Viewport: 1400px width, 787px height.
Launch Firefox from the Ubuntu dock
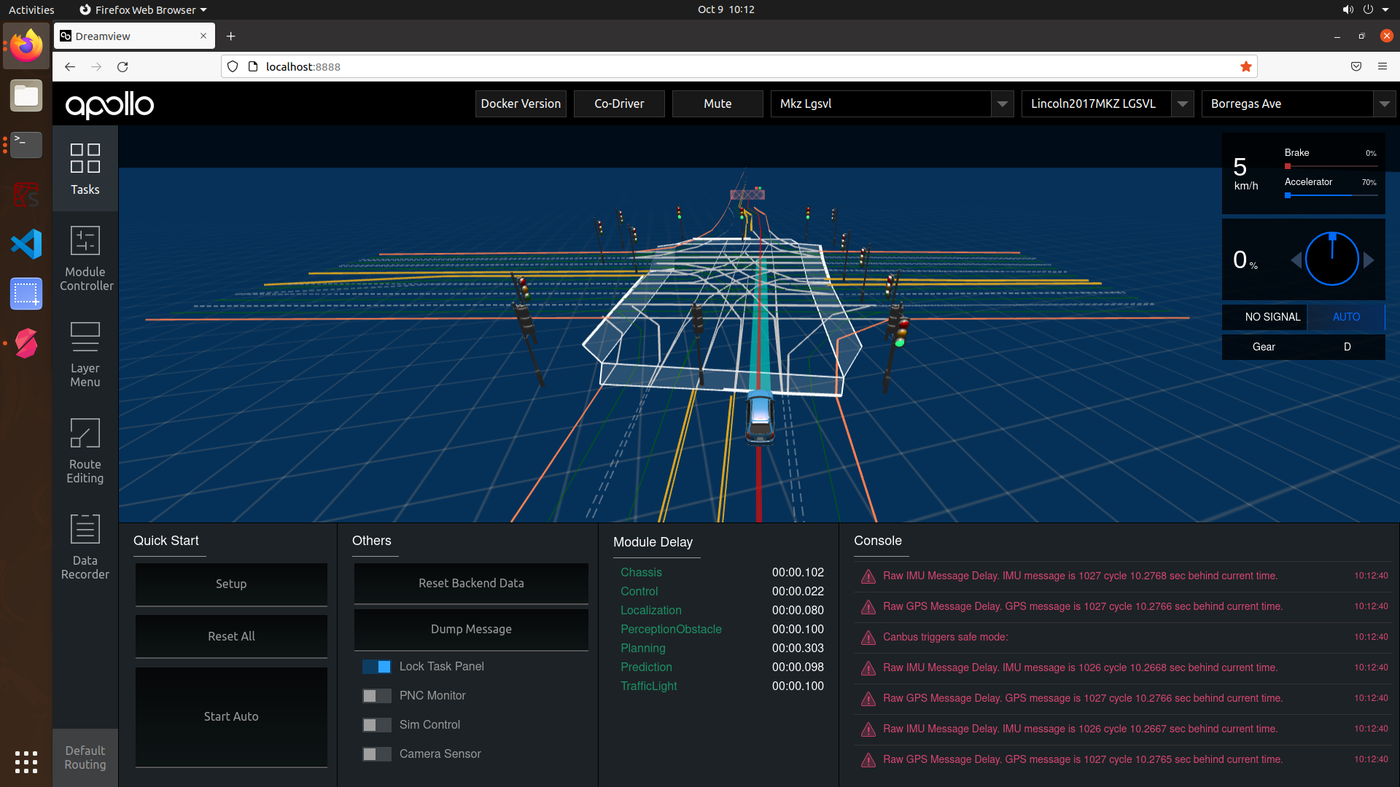tap(26, 45)
